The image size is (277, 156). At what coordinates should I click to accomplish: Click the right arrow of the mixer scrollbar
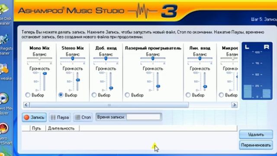235,105
